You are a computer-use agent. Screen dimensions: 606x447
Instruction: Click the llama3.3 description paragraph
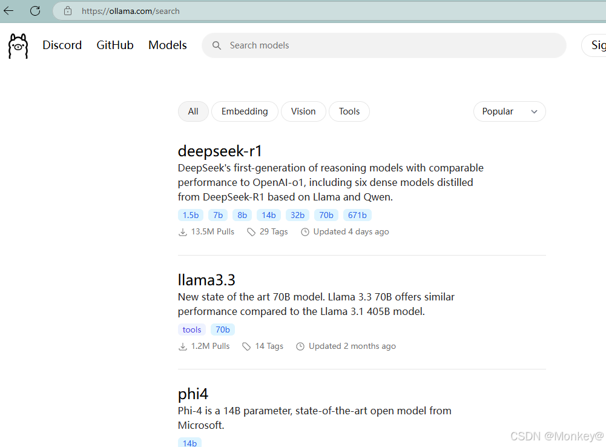coord(316,304)
